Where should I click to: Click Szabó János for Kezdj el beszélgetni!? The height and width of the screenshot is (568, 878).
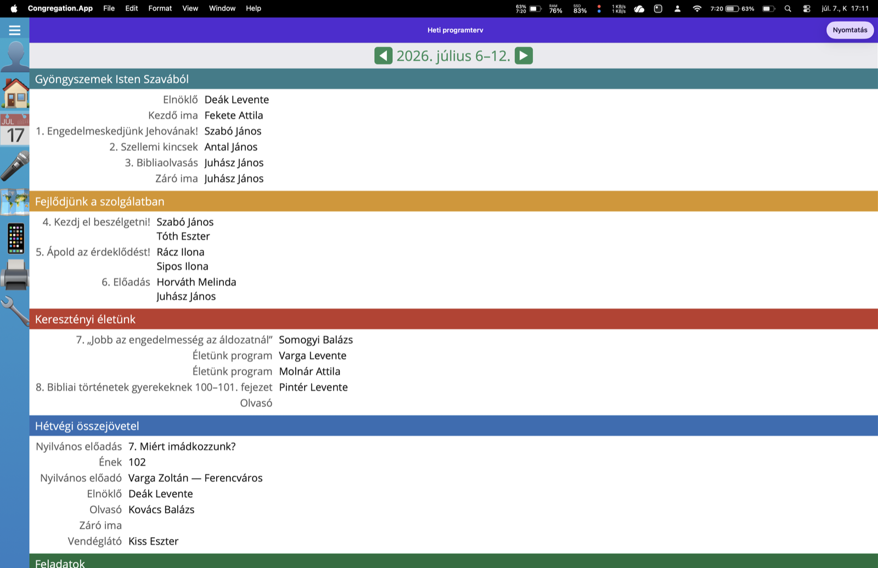coord(185,222)
